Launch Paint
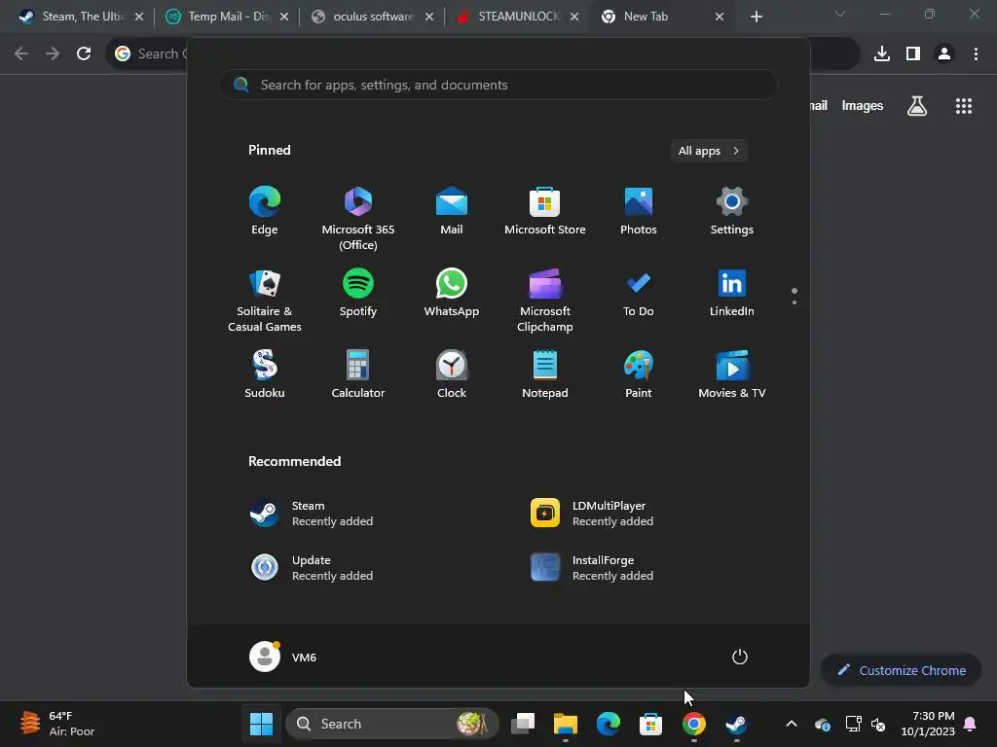This screenshot has width=997, height=747. (639, 374)
